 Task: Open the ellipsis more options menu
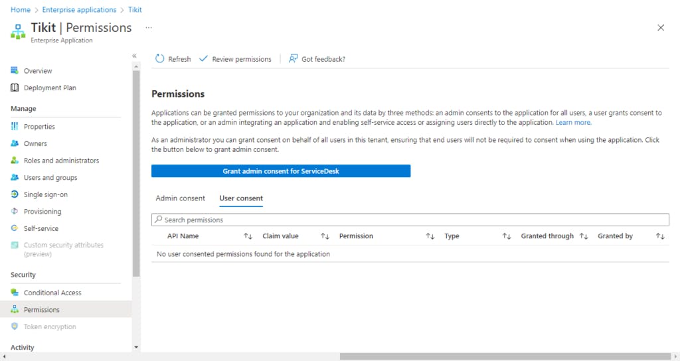[149, 27]
